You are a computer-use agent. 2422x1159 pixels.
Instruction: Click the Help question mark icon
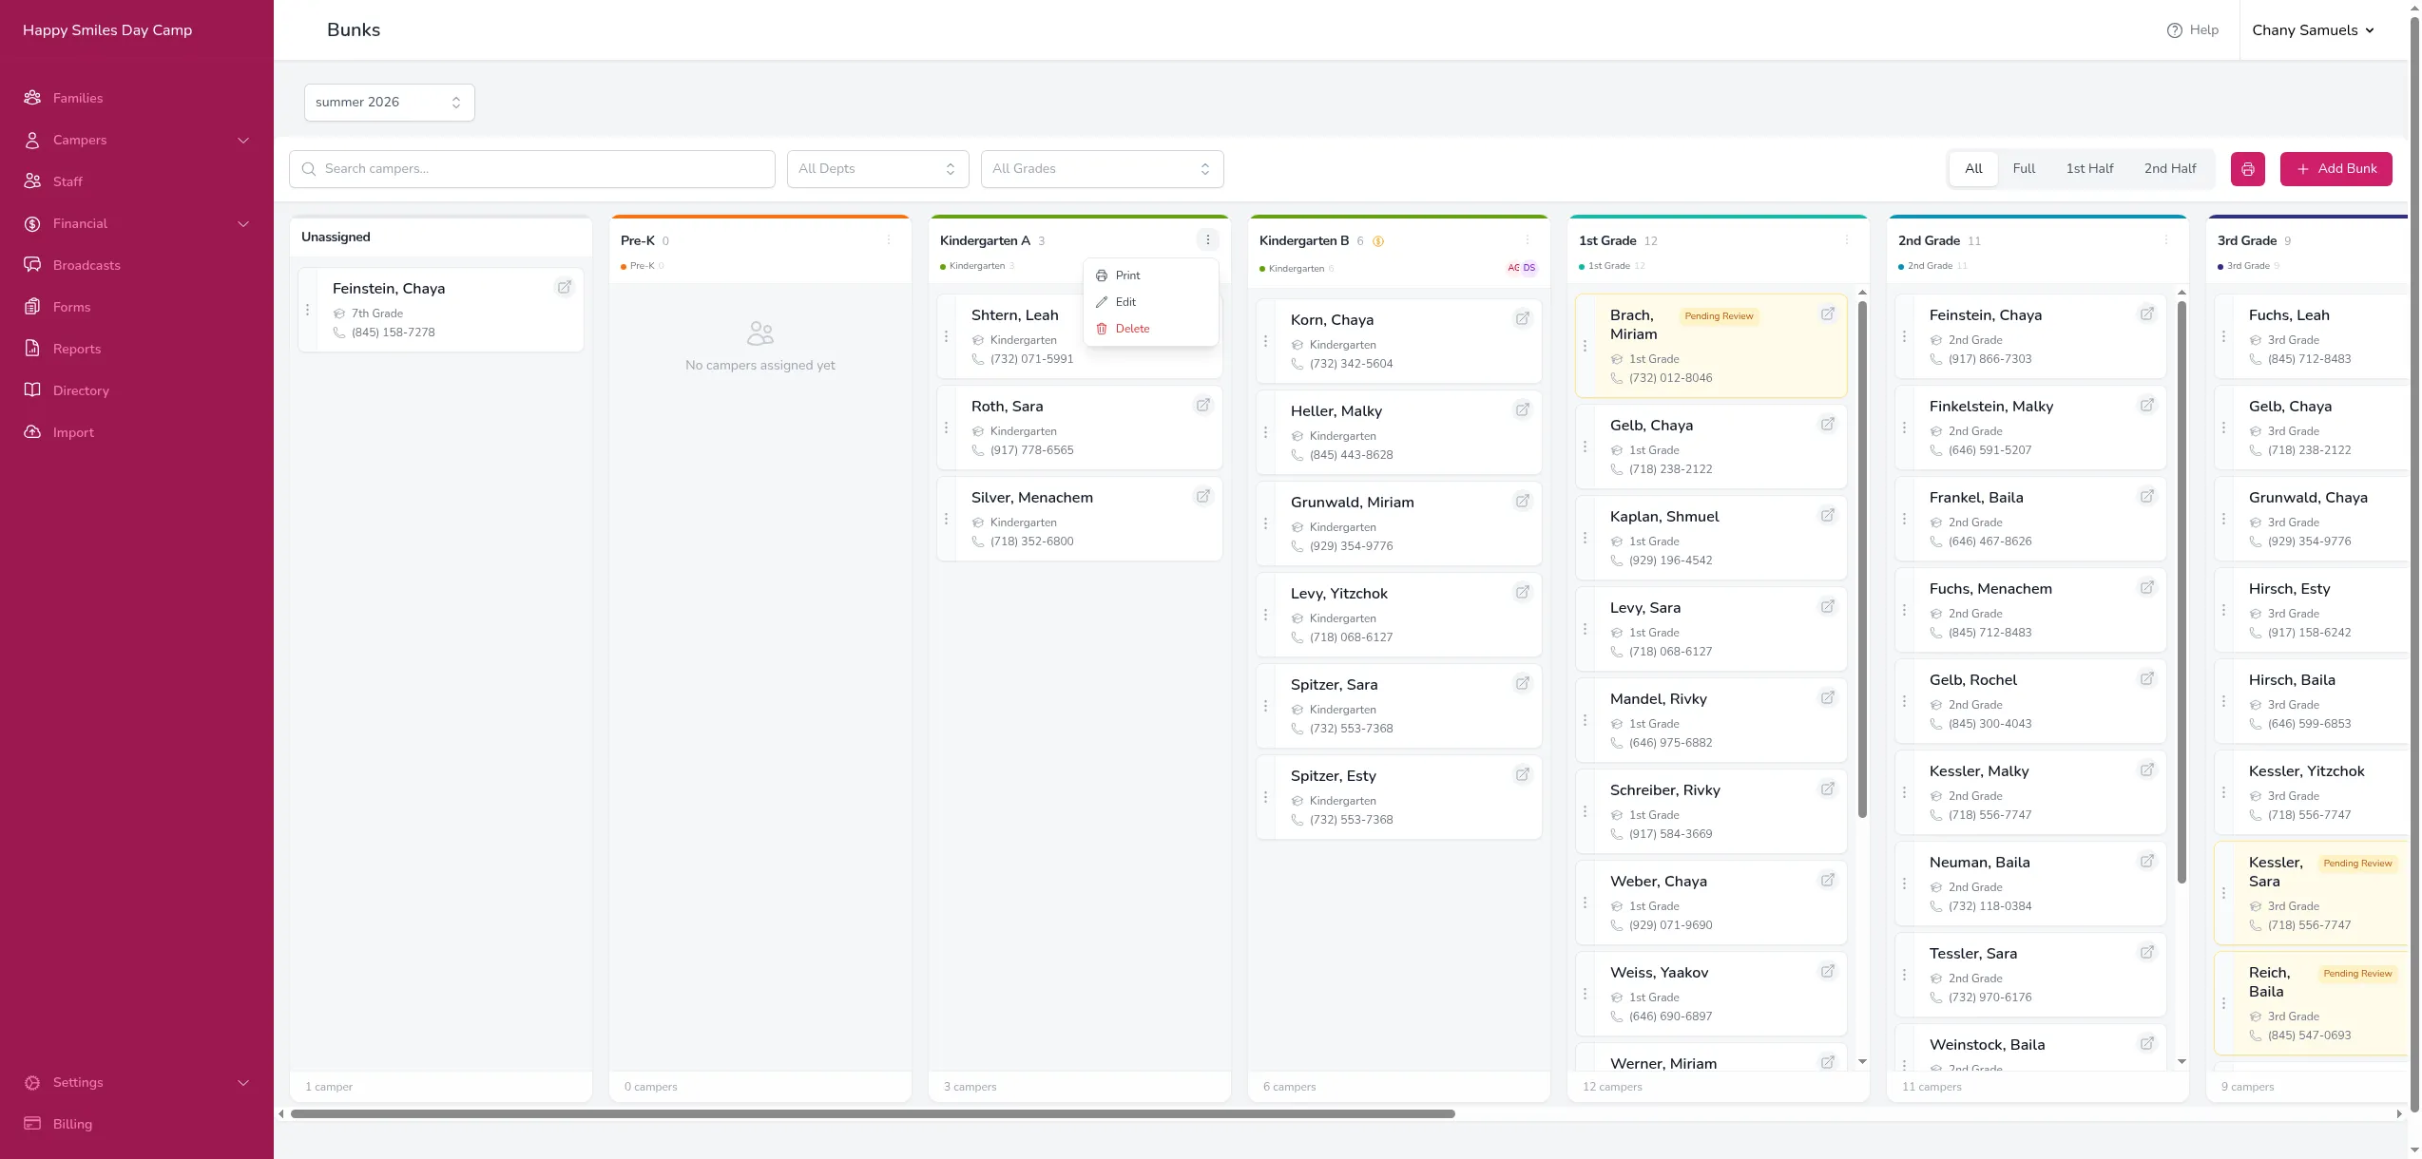tap(2174, 30)
